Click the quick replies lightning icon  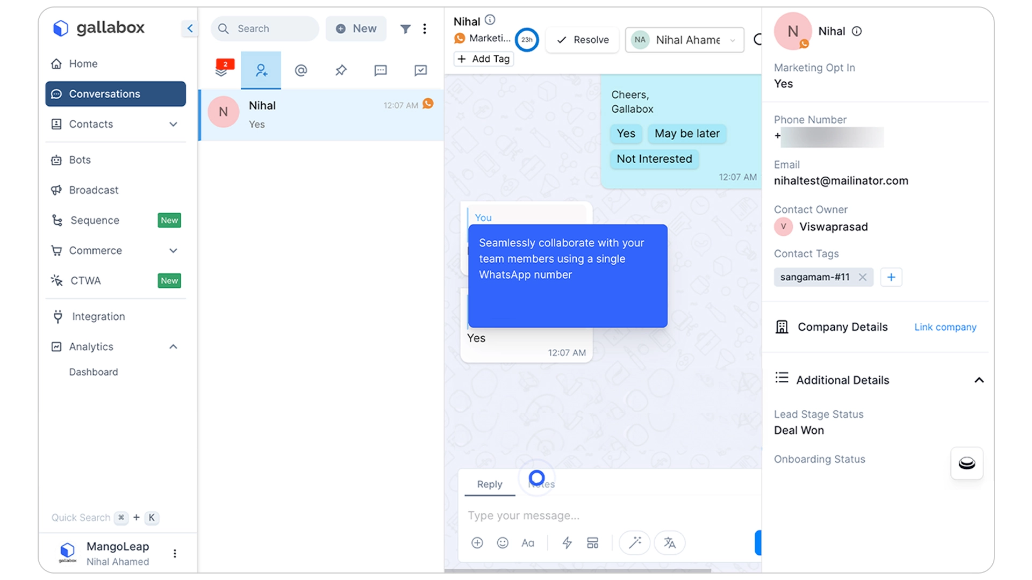tap(567, 542)
